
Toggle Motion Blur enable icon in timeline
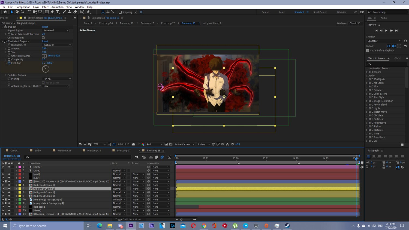click(162, 157)
